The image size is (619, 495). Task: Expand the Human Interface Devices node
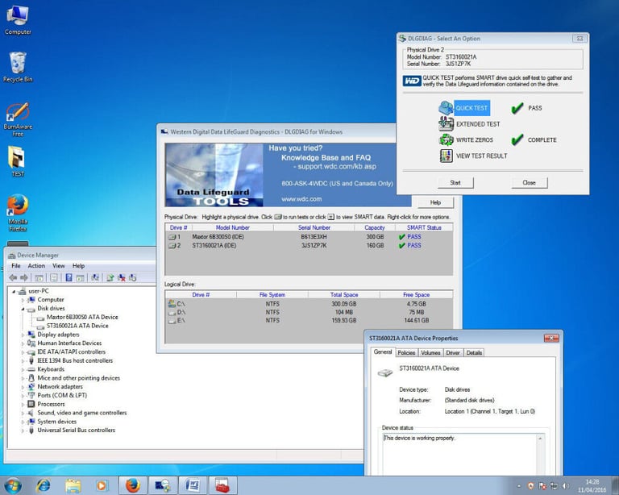point(23,343)
